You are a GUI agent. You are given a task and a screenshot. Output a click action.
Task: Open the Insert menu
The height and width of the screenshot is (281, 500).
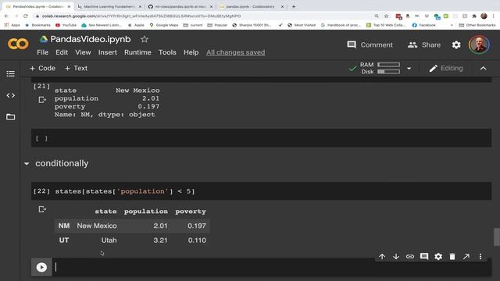point(108,52)
